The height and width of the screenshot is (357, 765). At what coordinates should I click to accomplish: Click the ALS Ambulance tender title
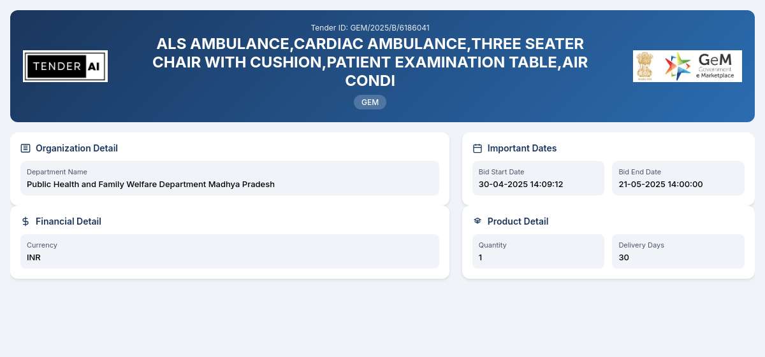tap(370, 62)
